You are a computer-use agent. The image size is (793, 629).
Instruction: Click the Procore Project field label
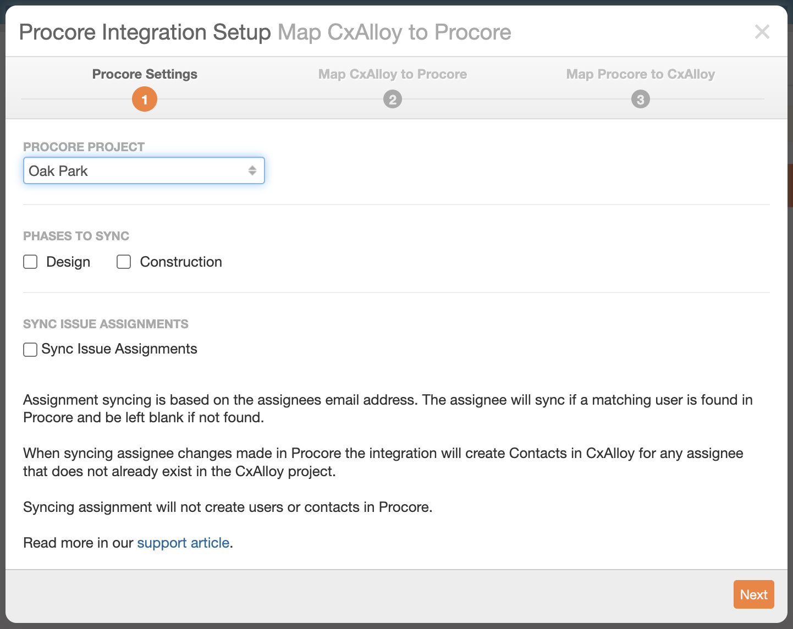(84, 147)
